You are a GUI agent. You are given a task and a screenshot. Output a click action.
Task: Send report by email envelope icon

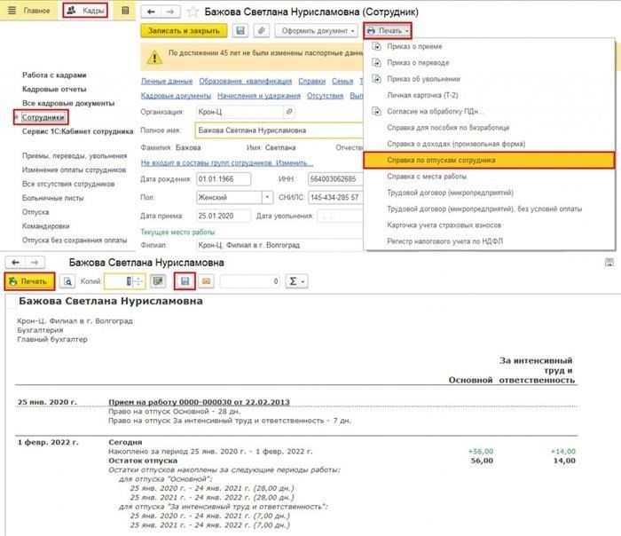tap(206, 281)
